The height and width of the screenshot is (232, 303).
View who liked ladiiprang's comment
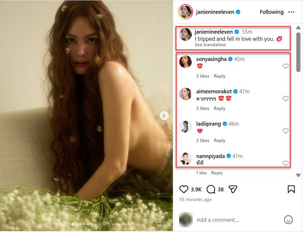pyautogui.click(x=203, y=141)
